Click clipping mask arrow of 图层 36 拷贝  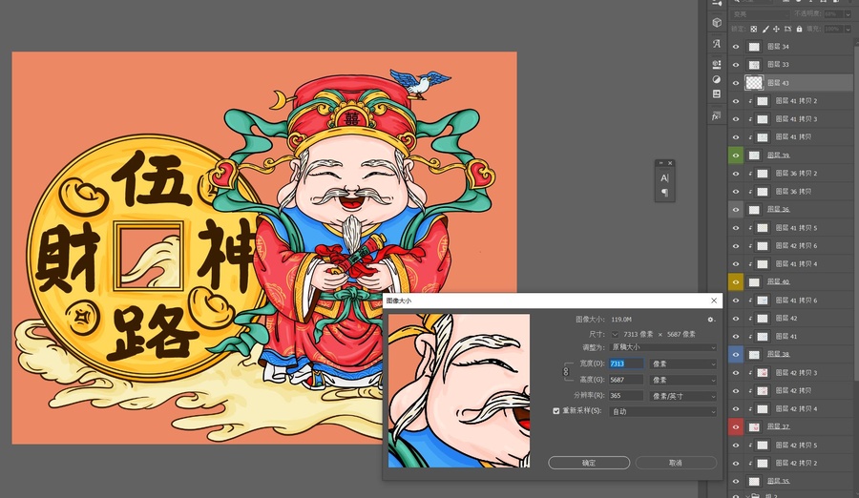(x=750, y=192)
